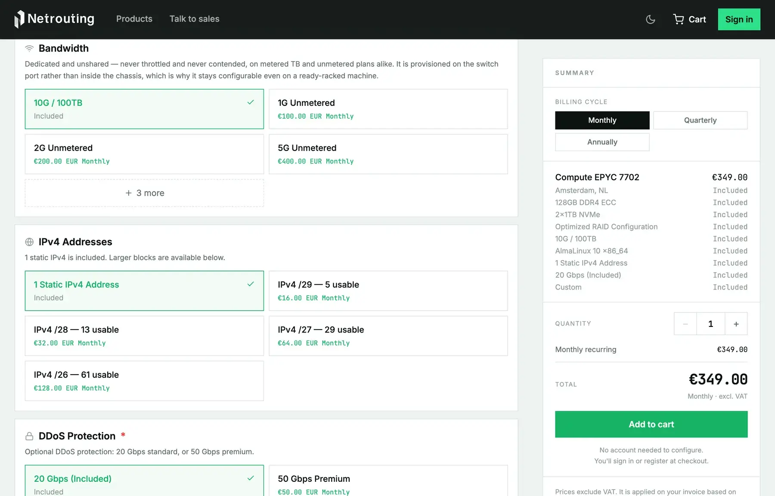Click €400.00 EUR Monthly price text

pos(316,161)
